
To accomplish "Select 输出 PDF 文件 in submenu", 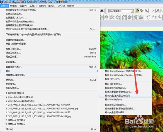I will tap(126, 79).
